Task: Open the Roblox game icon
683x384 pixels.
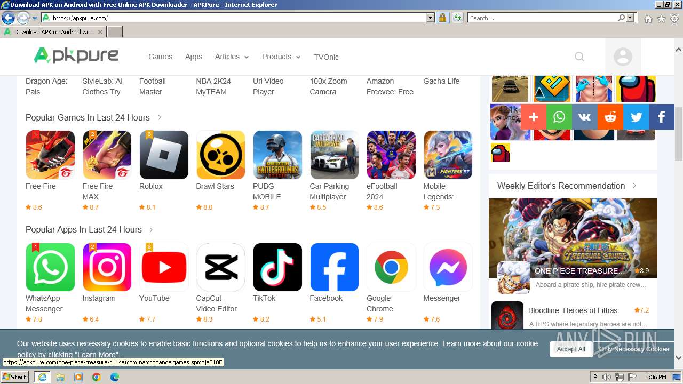Action: [164, 155]
